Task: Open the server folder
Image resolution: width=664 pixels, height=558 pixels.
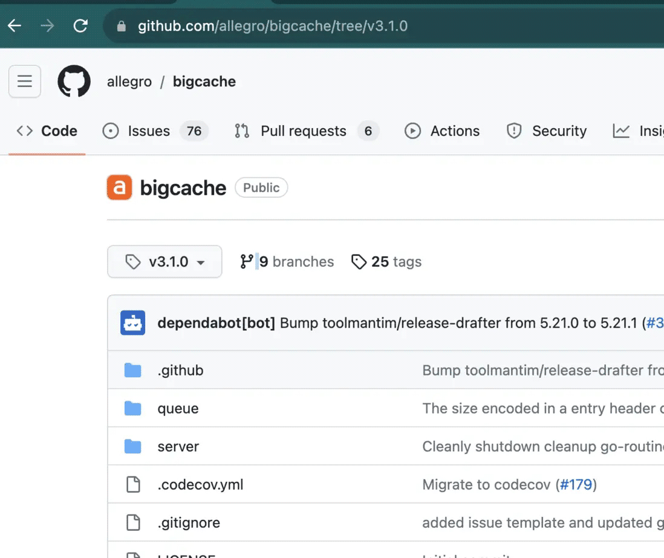Action: coord(178,447)
